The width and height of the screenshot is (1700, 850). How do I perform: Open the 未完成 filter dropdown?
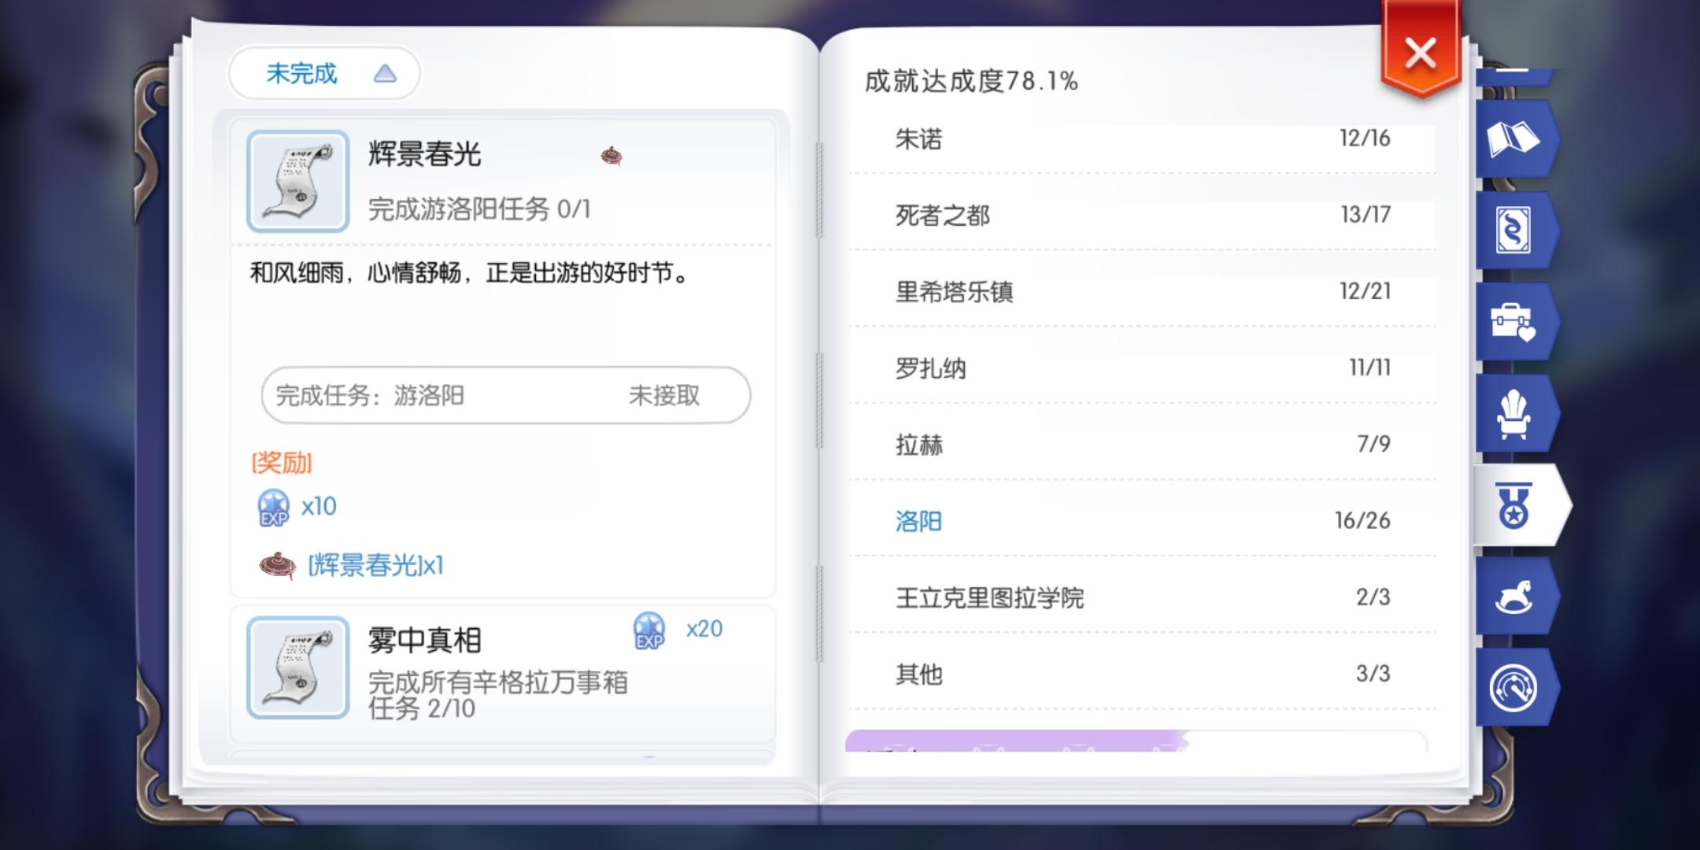pyautogui.click(x=324, y=73)
